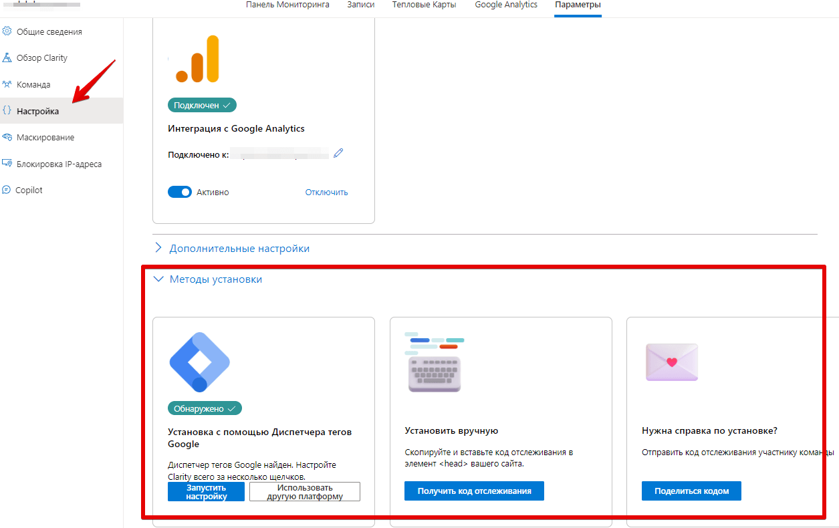Click Установка с помощью Диспетчера тегов Google title
The image size is (839, 528).
pyautogui.click(x=260, y=438)
